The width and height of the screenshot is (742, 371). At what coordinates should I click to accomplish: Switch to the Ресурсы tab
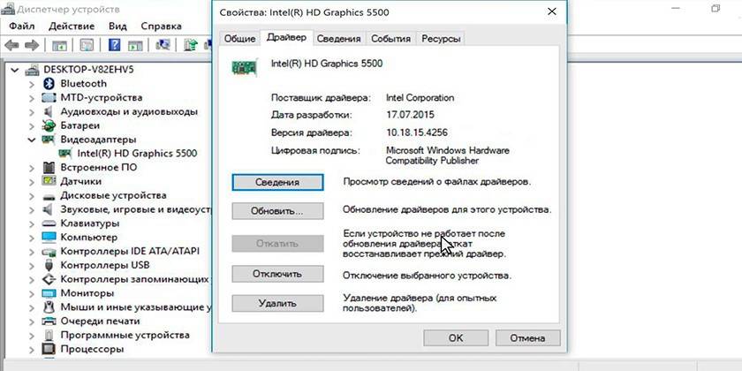(441, 38)
